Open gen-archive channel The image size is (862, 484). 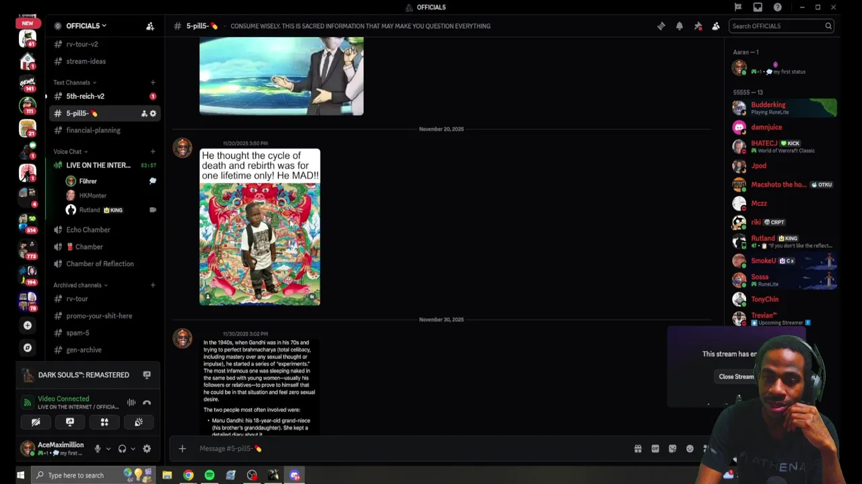pos(104,350)
